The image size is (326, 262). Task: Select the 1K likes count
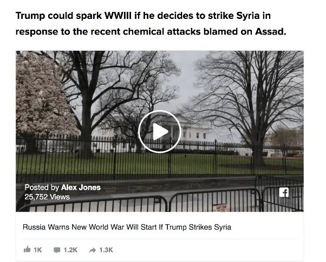click(37, 250)
